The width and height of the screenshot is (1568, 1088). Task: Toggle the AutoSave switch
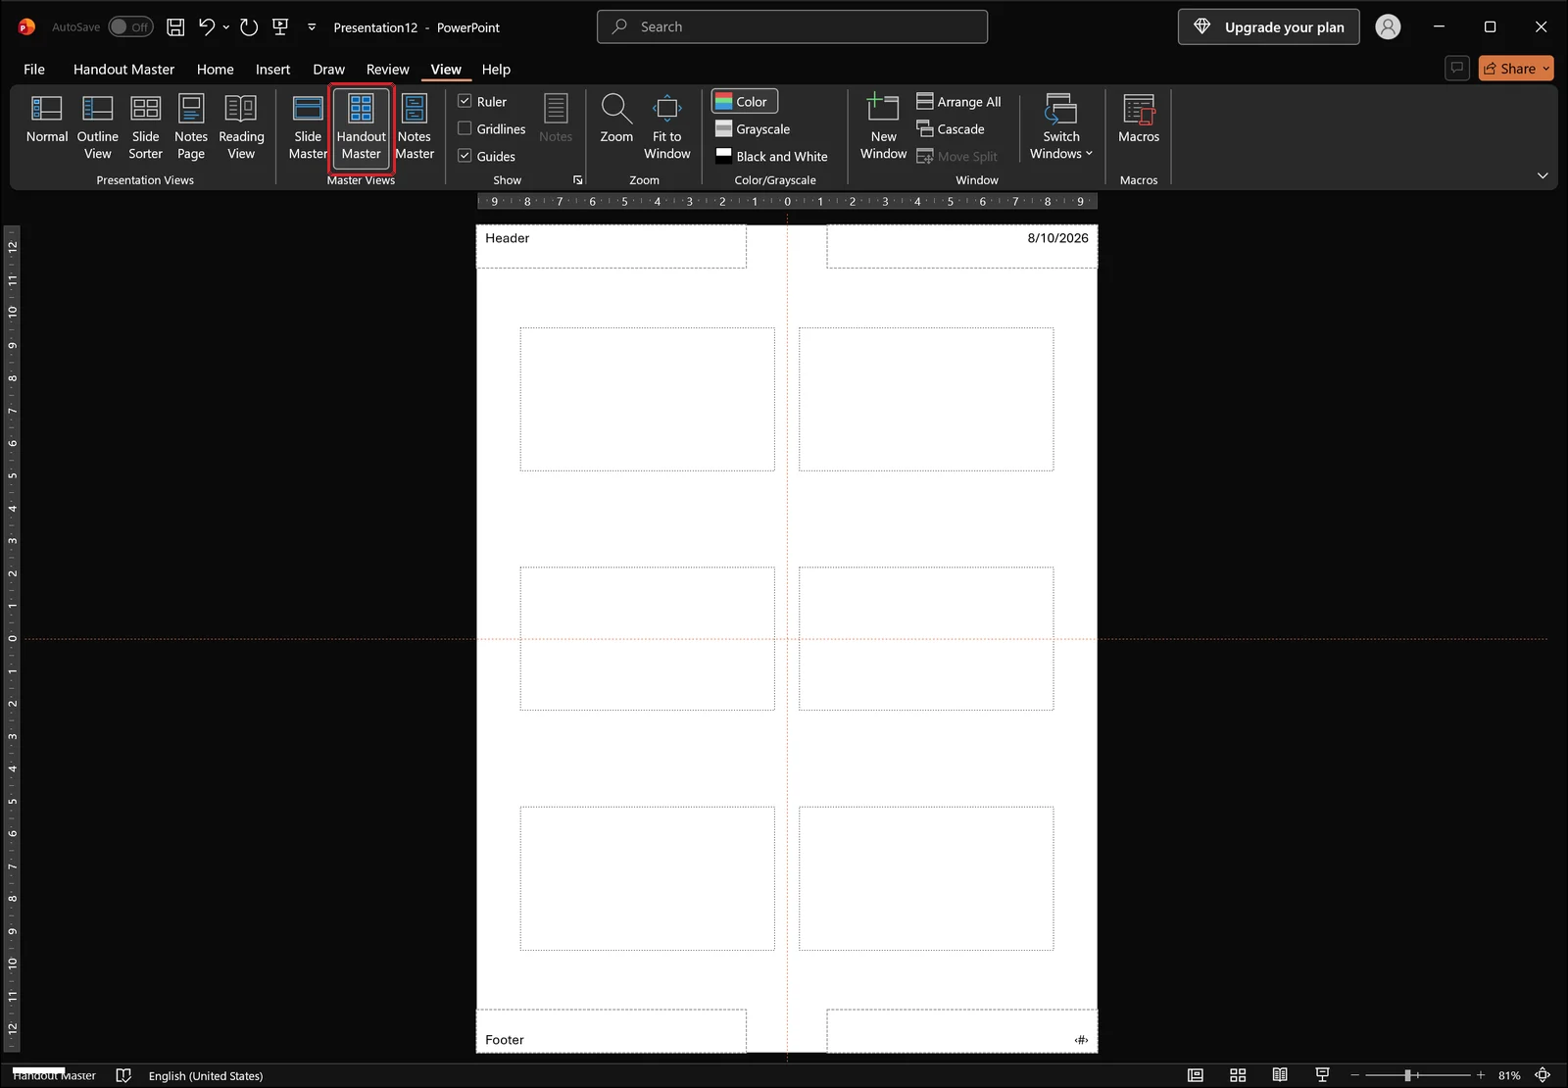130,27
